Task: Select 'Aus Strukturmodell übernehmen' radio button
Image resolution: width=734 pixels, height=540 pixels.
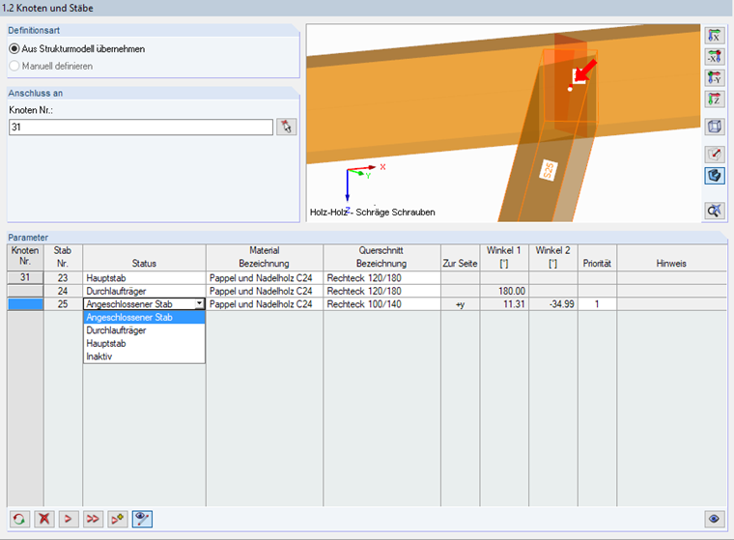Action: pyautogui.click(x=14, y=48)
